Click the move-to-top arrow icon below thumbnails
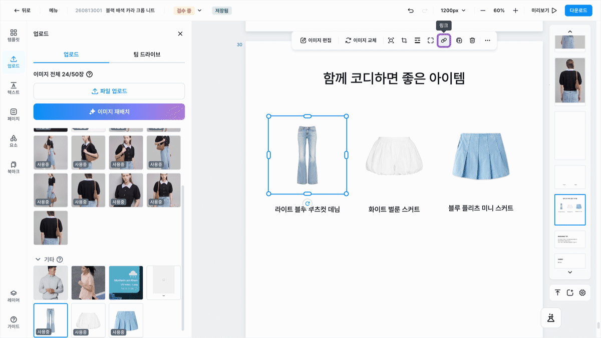The width and height of the screenshot is (601, 338). click(x=557, y=292)
